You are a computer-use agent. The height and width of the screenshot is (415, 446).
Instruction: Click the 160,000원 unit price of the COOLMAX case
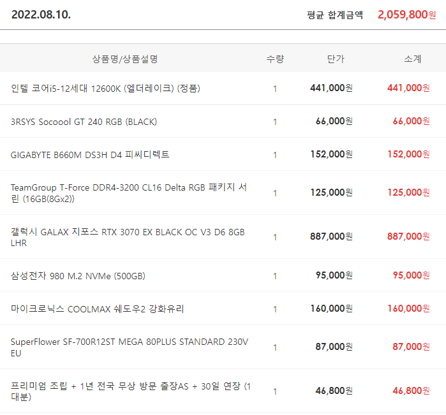tap(331, 309)
